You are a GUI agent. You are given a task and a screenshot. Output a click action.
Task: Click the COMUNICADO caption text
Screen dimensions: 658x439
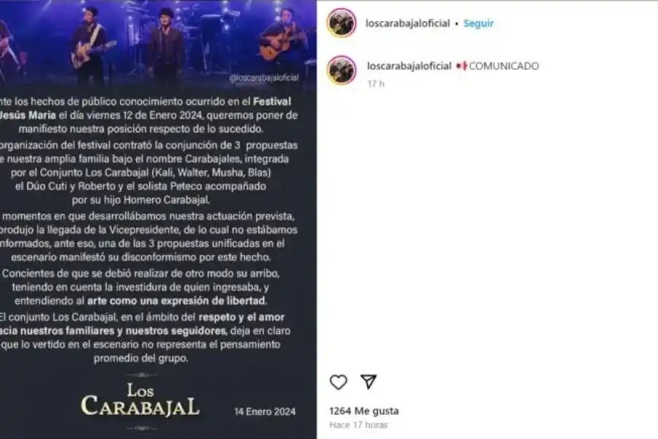[504, 66]
